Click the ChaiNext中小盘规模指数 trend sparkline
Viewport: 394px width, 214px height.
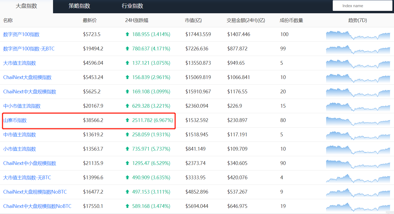[x=358, y=164]
